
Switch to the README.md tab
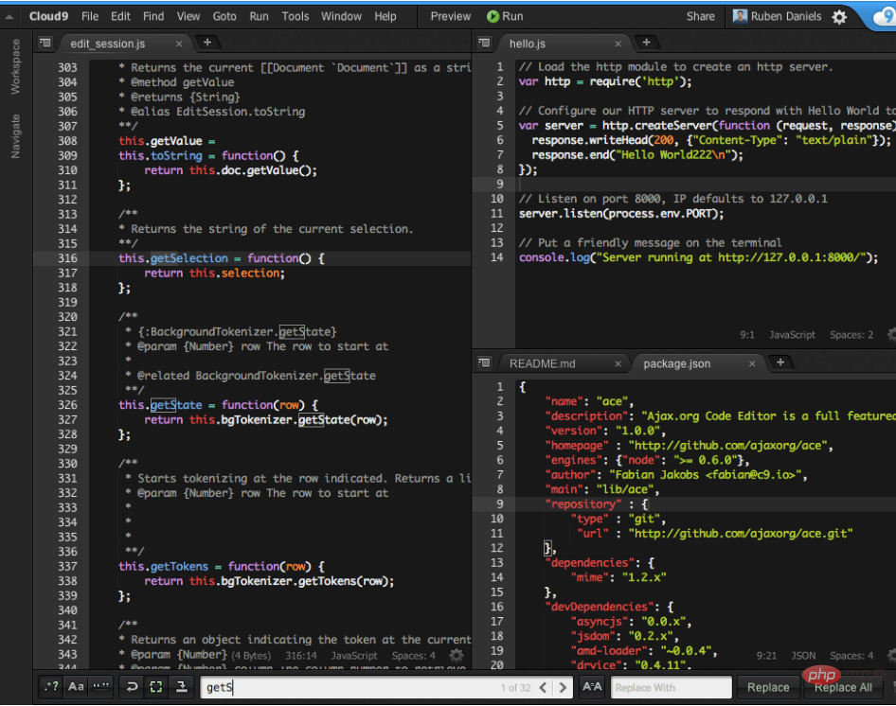click(x=543, y=363)
